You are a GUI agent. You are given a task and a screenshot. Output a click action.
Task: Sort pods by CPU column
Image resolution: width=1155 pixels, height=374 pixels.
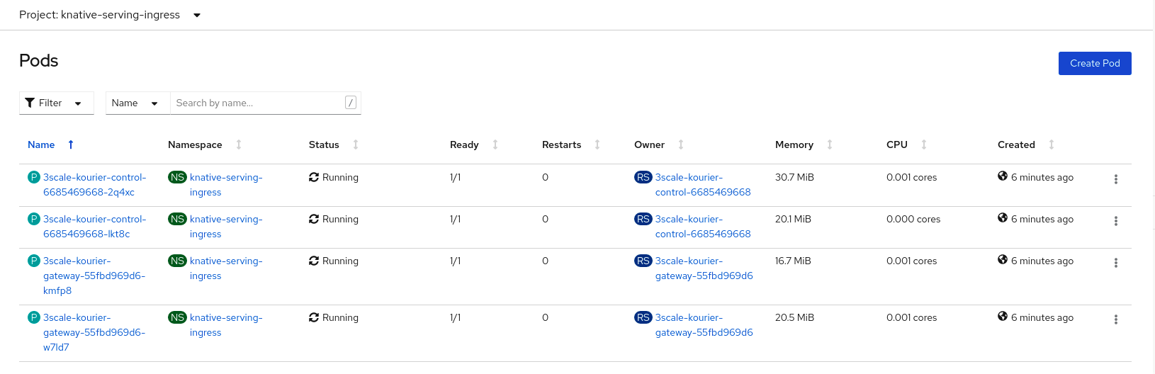(x=897, y=144)
